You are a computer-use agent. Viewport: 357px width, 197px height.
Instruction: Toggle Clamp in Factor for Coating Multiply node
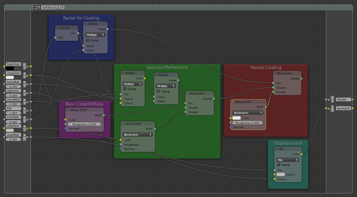tap(87, 40)
